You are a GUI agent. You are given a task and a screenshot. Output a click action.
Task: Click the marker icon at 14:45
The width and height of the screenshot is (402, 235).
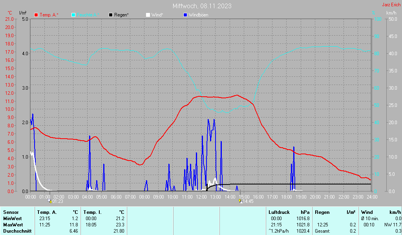[240, 201]
